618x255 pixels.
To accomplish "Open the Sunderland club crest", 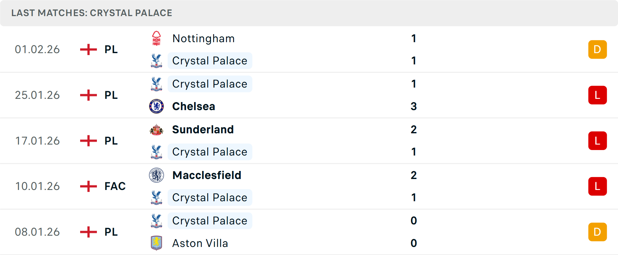I will (x=156, y=129).
